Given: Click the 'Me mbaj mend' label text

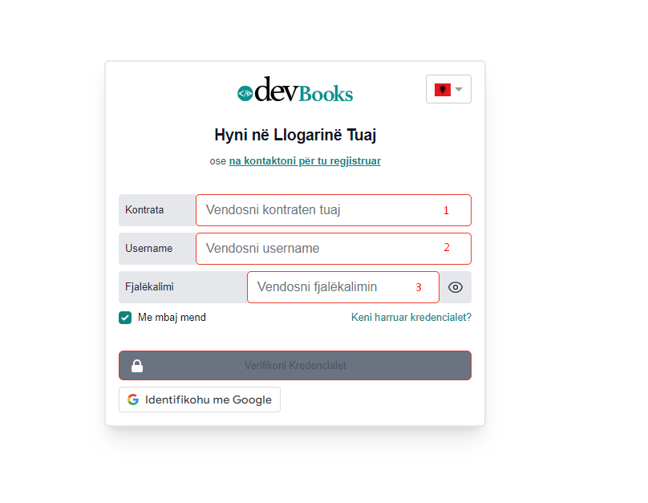Looking at the screenshot, I should (x=172, y=318).
